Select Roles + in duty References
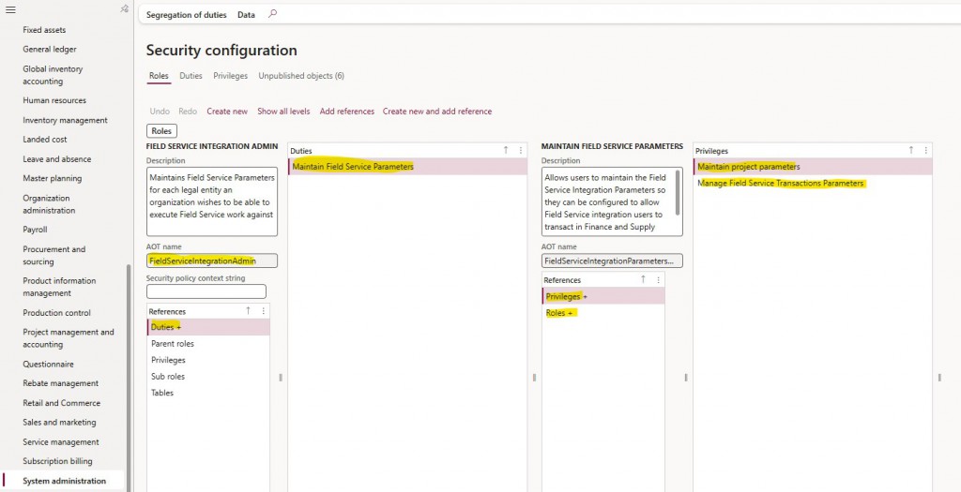The image size is (961, 492). [603, 313]
